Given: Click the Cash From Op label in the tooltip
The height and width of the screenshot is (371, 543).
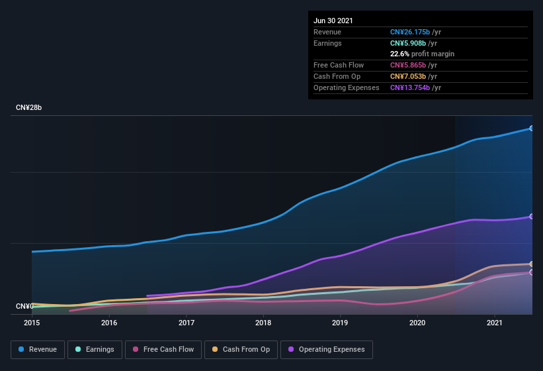Looking at the screenshot, I should pyautogui.click(x=337, y=76).
